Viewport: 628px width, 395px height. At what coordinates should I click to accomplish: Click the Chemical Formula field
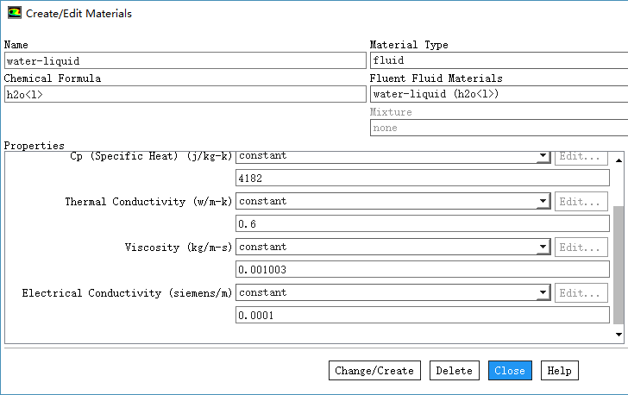(x=185, y=95)
